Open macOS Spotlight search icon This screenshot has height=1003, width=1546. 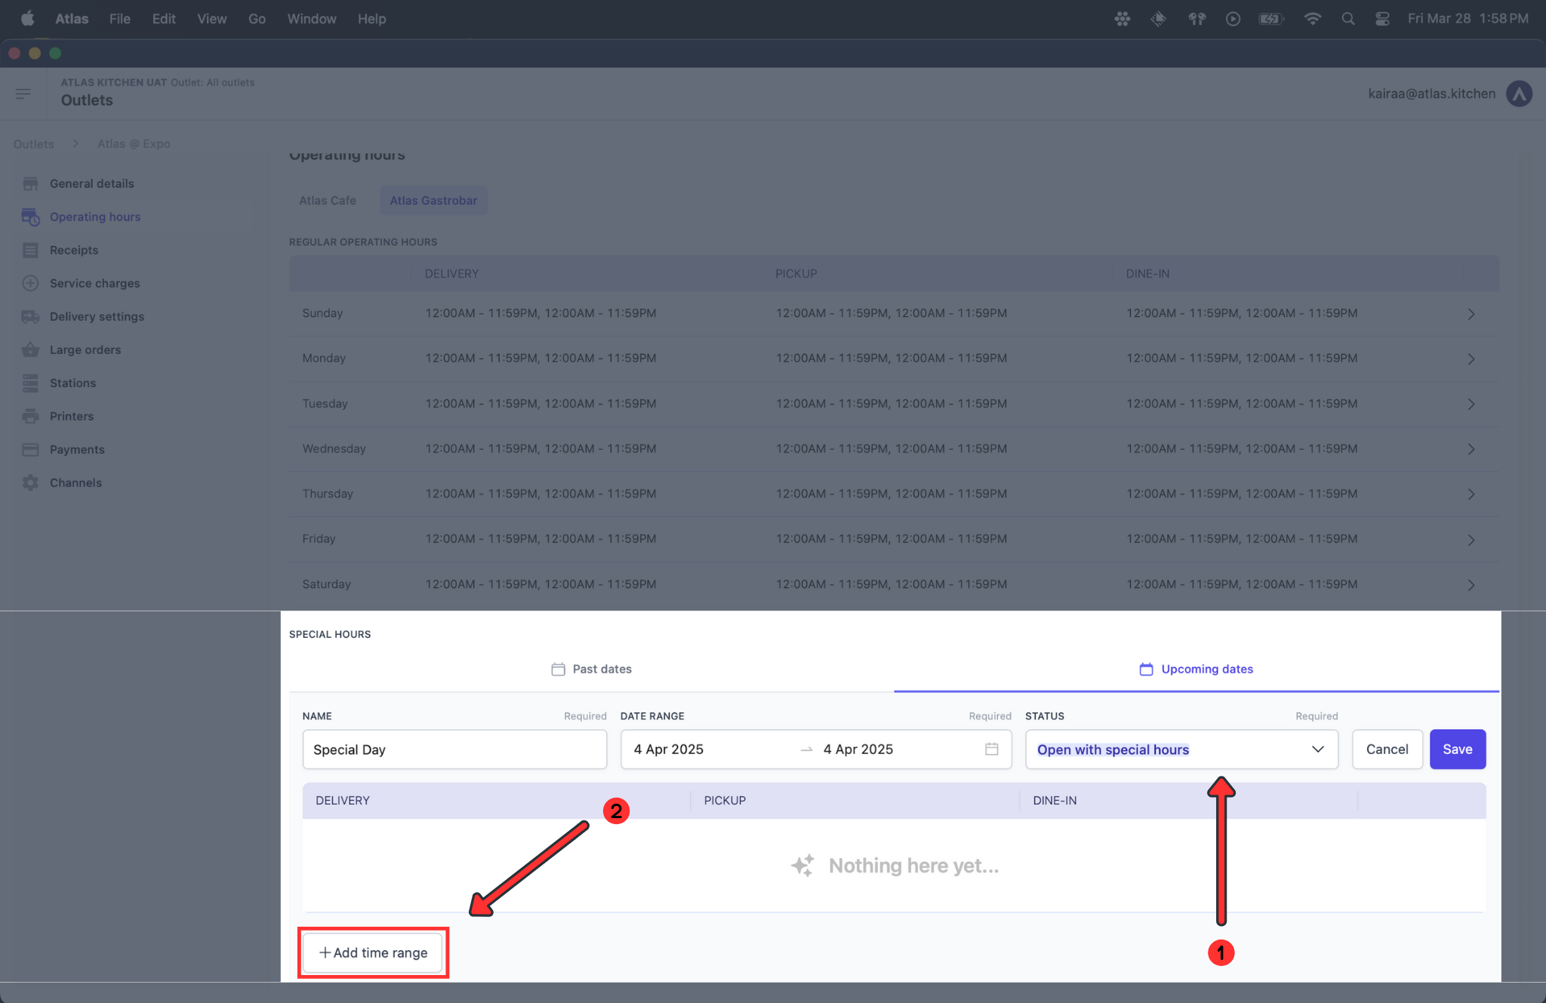click(1347, 19)
